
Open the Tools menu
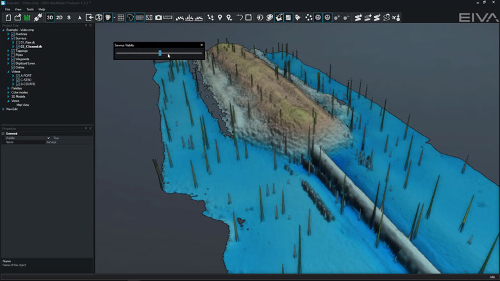[x=30, y=10]
